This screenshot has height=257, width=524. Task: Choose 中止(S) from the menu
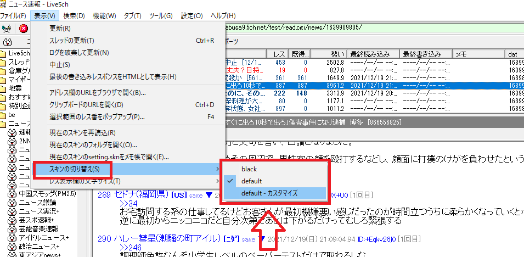[x=128, y=65]
